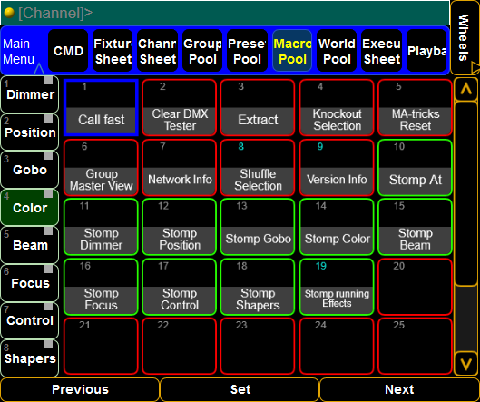The image size is (480, 402).
Task: Focus the Channel command line field
Action: [225, 13]
